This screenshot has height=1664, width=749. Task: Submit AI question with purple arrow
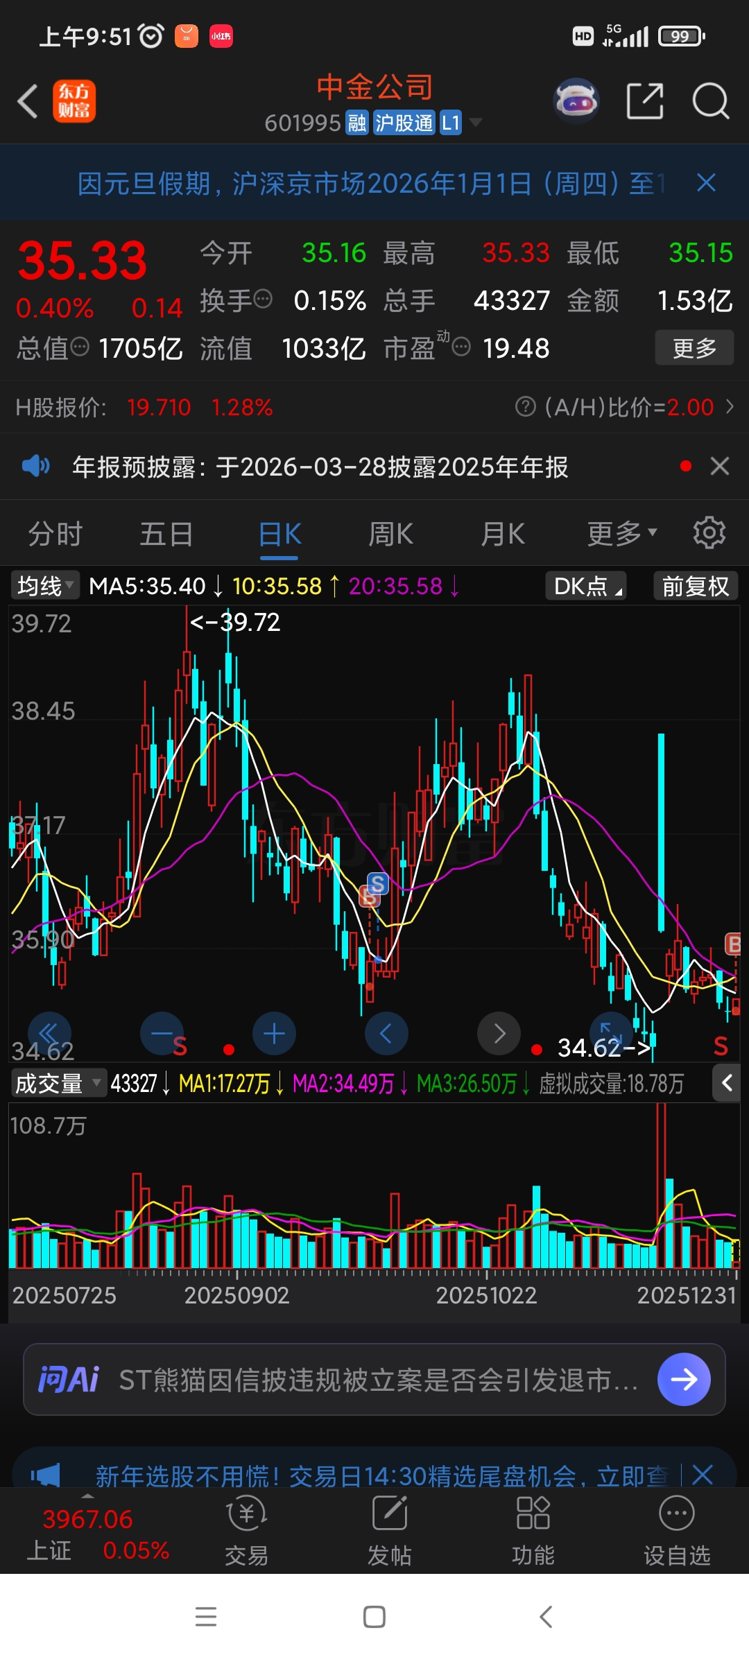click(x=684, y=1380)
